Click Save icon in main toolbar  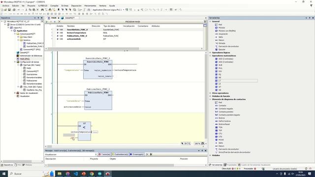9,10
